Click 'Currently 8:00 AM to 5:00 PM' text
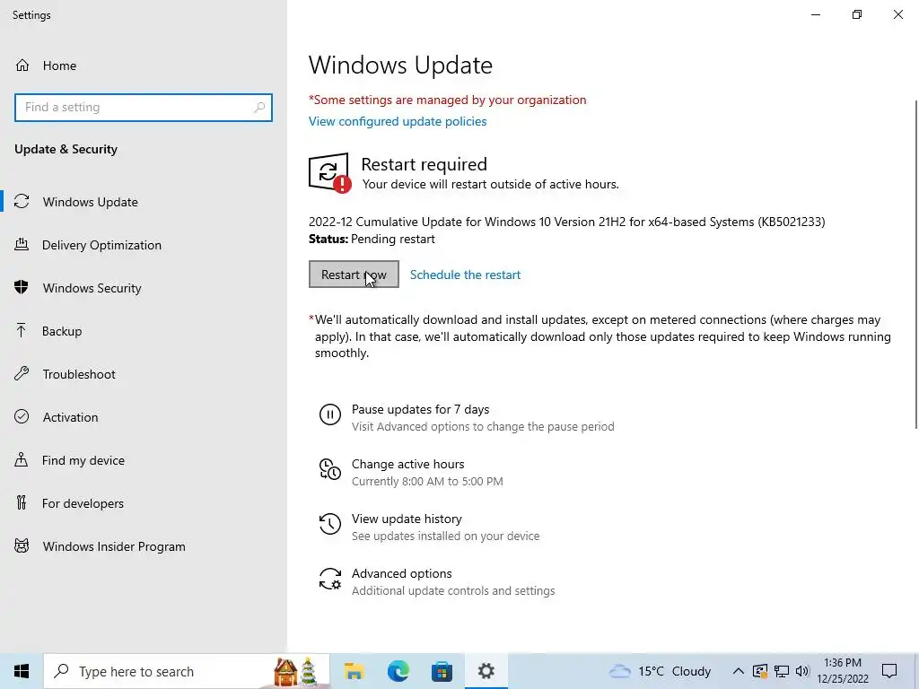The image size is (919, 689). (427, 482)
